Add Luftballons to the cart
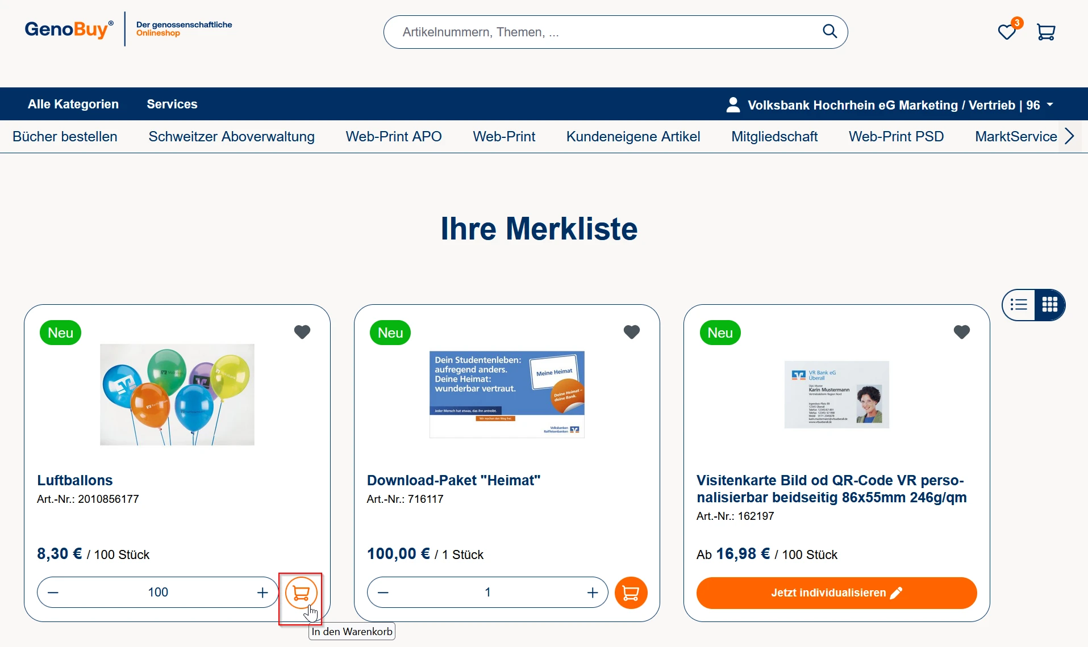1088x647 pixels. point(301,593)
